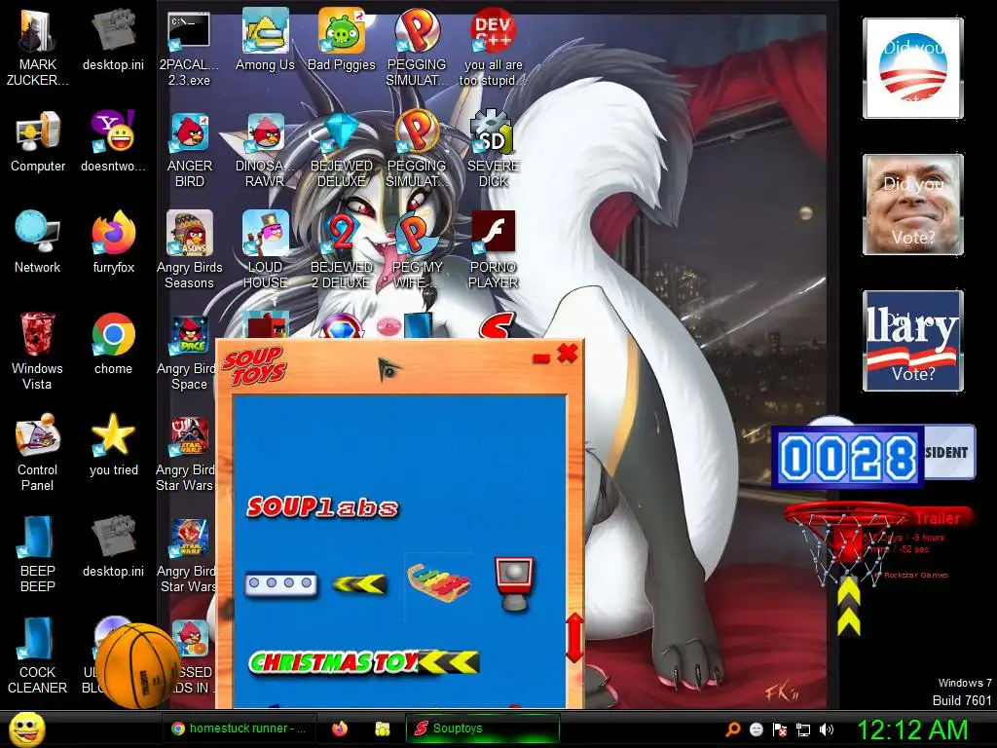Switch to homestuck runner Chrome taskbar item
This screenshot has width=997, height=748.
[240, 729]
